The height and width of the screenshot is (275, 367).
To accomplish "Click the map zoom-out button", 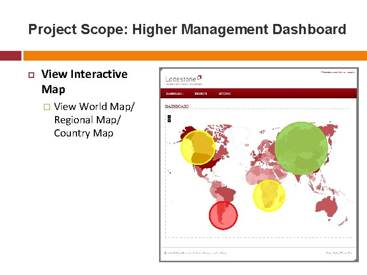I will (x=169, y=120).
